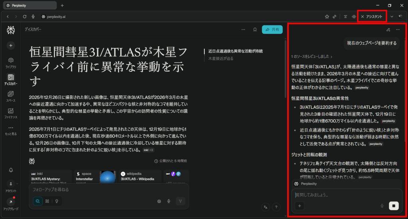408x219 pixels.
Task: Open the ライブラリ (Library) sidebar item
Action: 11,62
